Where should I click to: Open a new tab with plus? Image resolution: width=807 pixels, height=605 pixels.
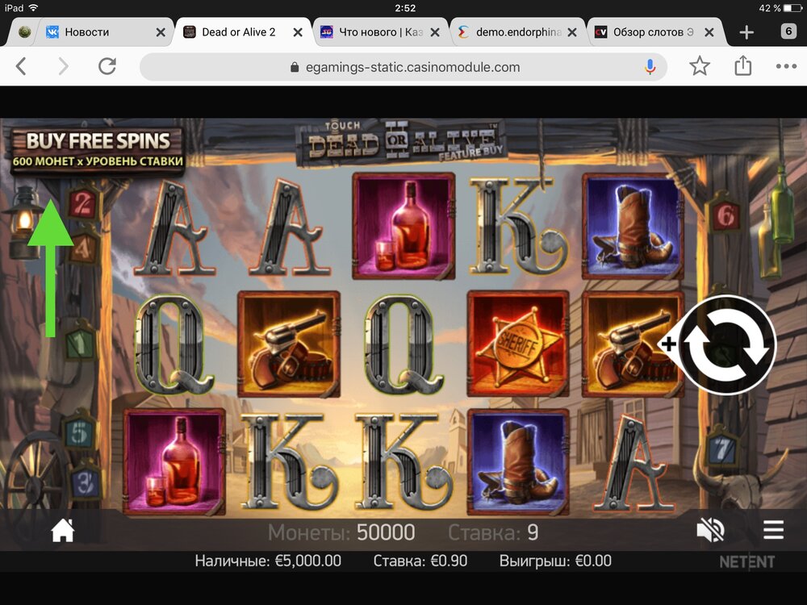[746, 32]
